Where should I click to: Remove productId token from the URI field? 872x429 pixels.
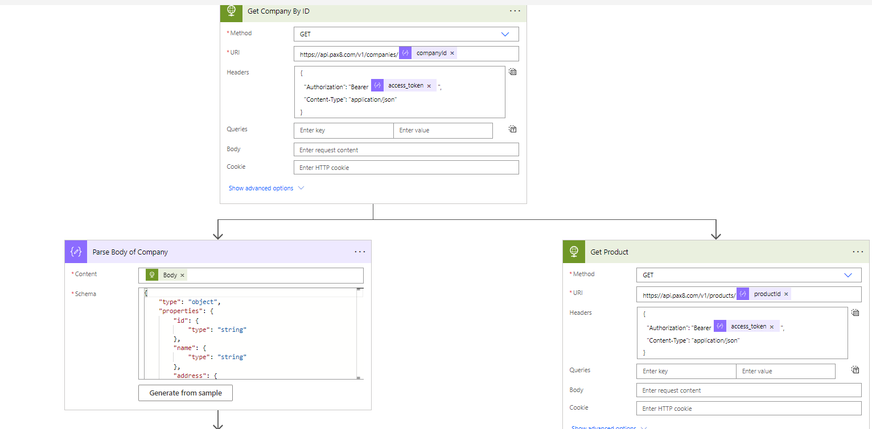786,294
